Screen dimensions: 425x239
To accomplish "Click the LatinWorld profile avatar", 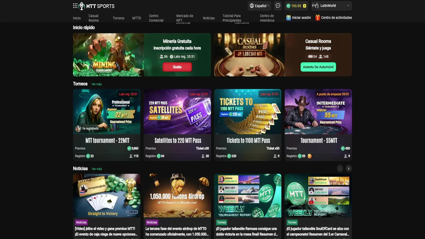I will coord(315,6).
